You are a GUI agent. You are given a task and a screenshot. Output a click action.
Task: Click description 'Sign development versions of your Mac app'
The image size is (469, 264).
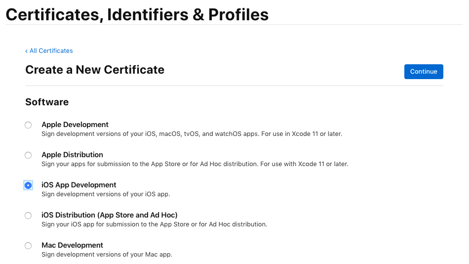[x=107, y=255]
